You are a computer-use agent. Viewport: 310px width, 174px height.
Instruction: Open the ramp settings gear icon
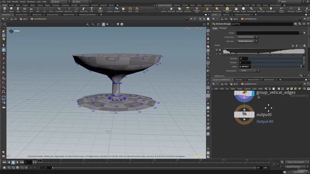coord(305,46)
